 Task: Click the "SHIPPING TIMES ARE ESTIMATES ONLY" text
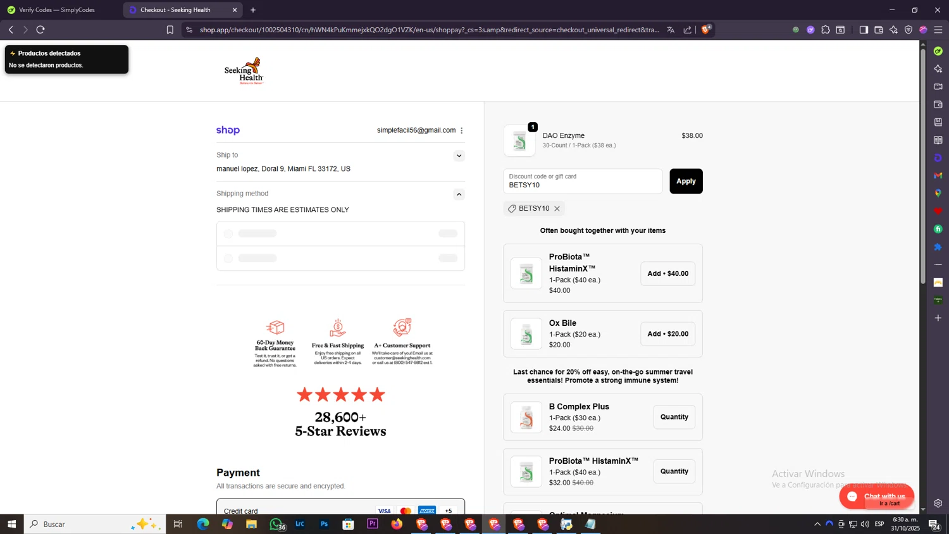pyautogui.click(x=283, y=210)
